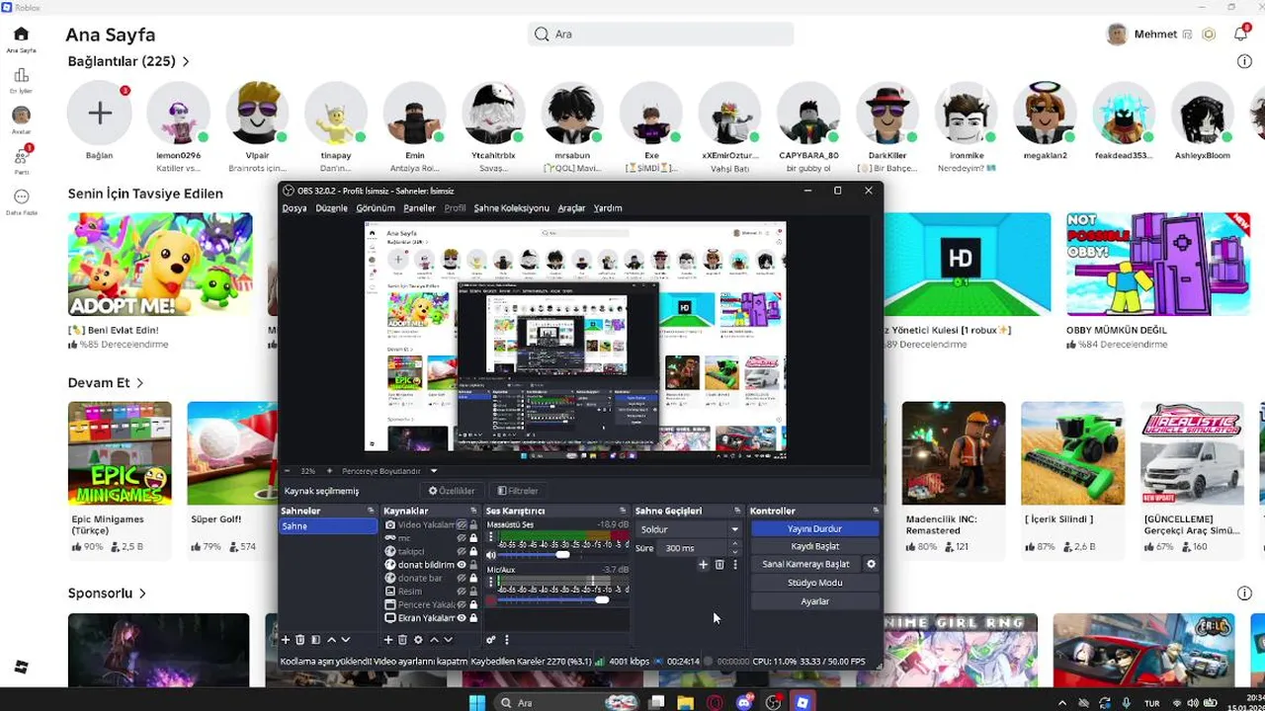Click Sanal Kamerayı Başlat button
The height and width of the screenshot is (711, 1265).
click(805, 564)
